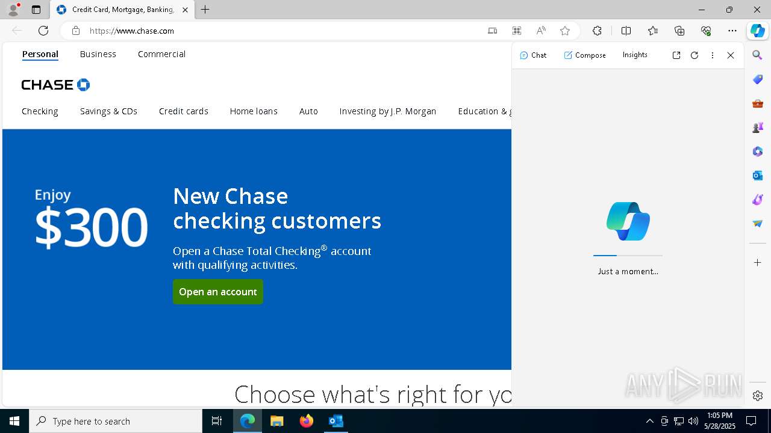The height and width of the screenshot is (433, 771).
Task: Open the notification center icon
Action: tap(751, 421)
